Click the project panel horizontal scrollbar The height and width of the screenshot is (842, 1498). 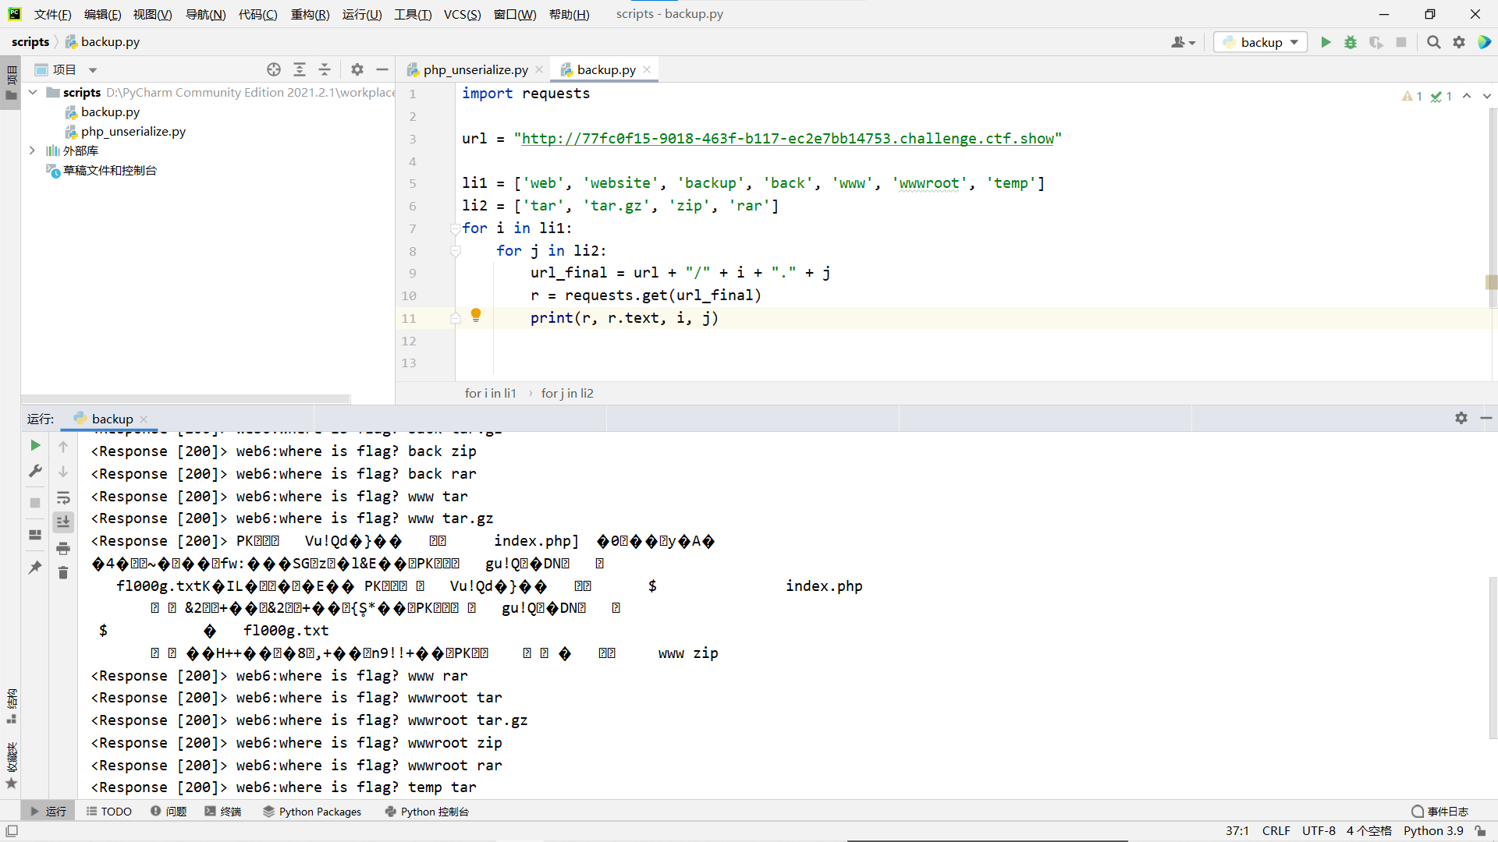point(187,398)
